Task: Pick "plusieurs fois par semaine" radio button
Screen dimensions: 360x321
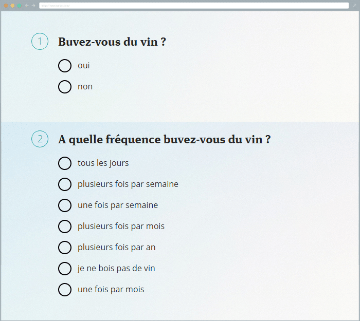Action: [65, 184]
